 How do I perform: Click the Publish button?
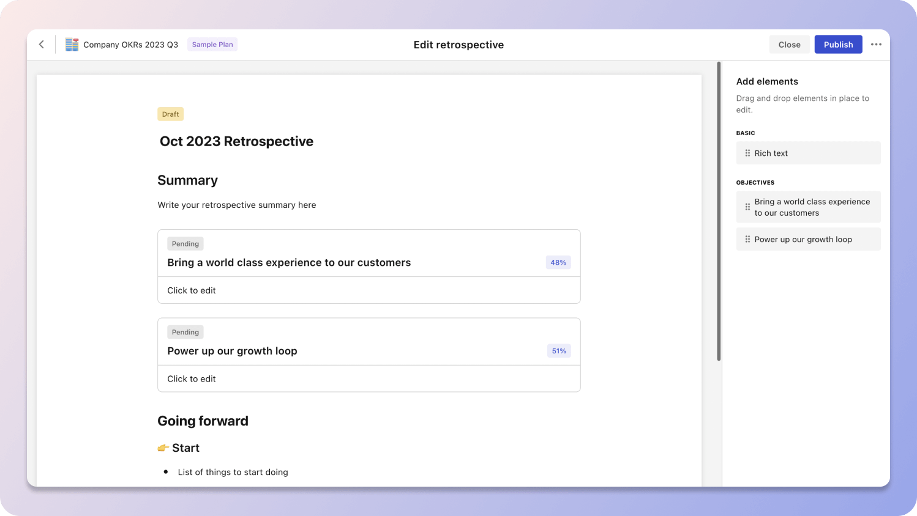point(837,45)
